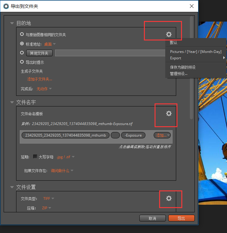Open the ZIP compression dropdown
227x233 pixels.
tap(47, 208)
